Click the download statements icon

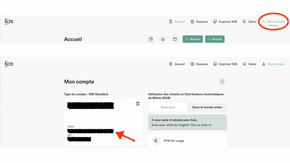click(x=163, y=39)
